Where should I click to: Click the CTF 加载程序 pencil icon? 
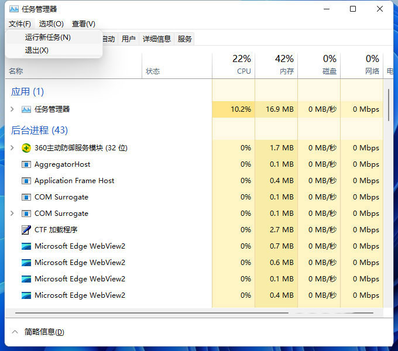pos(26,230)
